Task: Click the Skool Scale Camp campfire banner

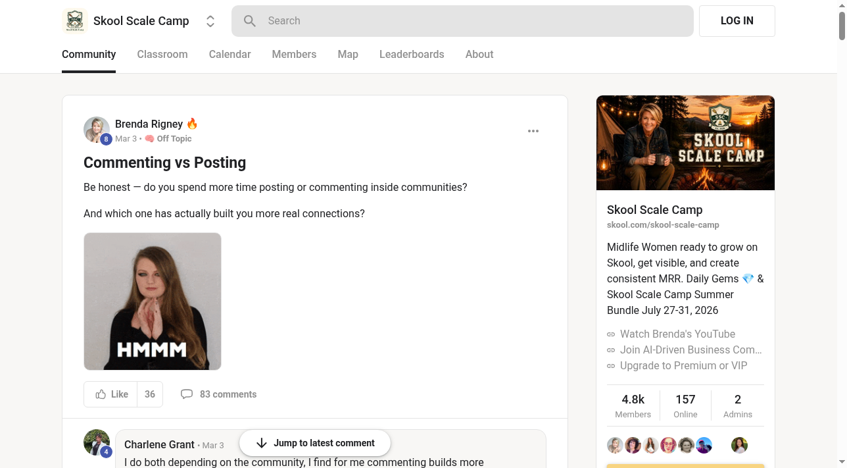Action: coord(685,143)
